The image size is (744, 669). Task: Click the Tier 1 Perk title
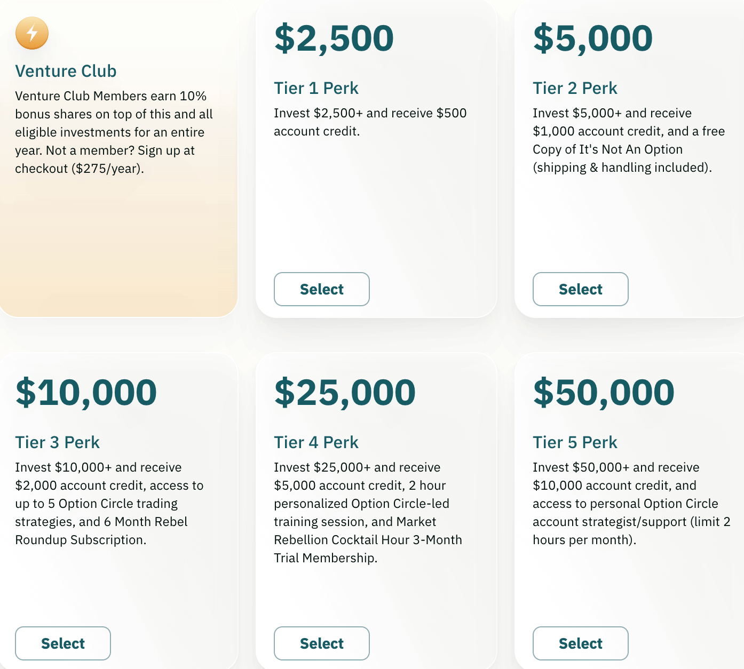316,88
